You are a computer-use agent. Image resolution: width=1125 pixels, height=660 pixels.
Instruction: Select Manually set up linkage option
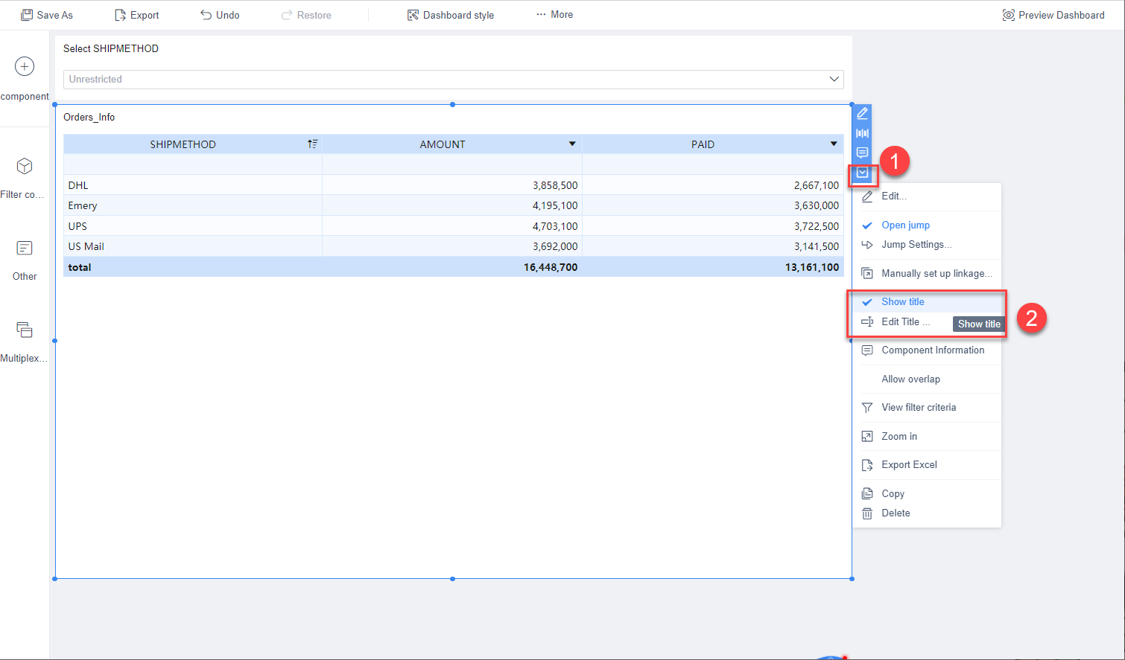click(927, 273)
